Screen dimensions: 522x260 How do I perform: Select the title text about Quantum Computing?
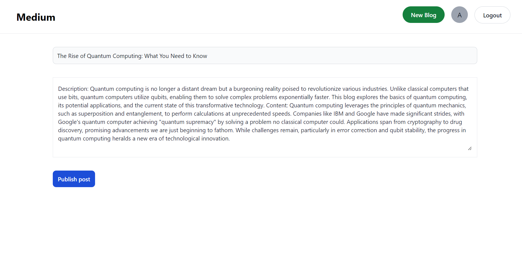pyautogui.click(x=132, y=55)
